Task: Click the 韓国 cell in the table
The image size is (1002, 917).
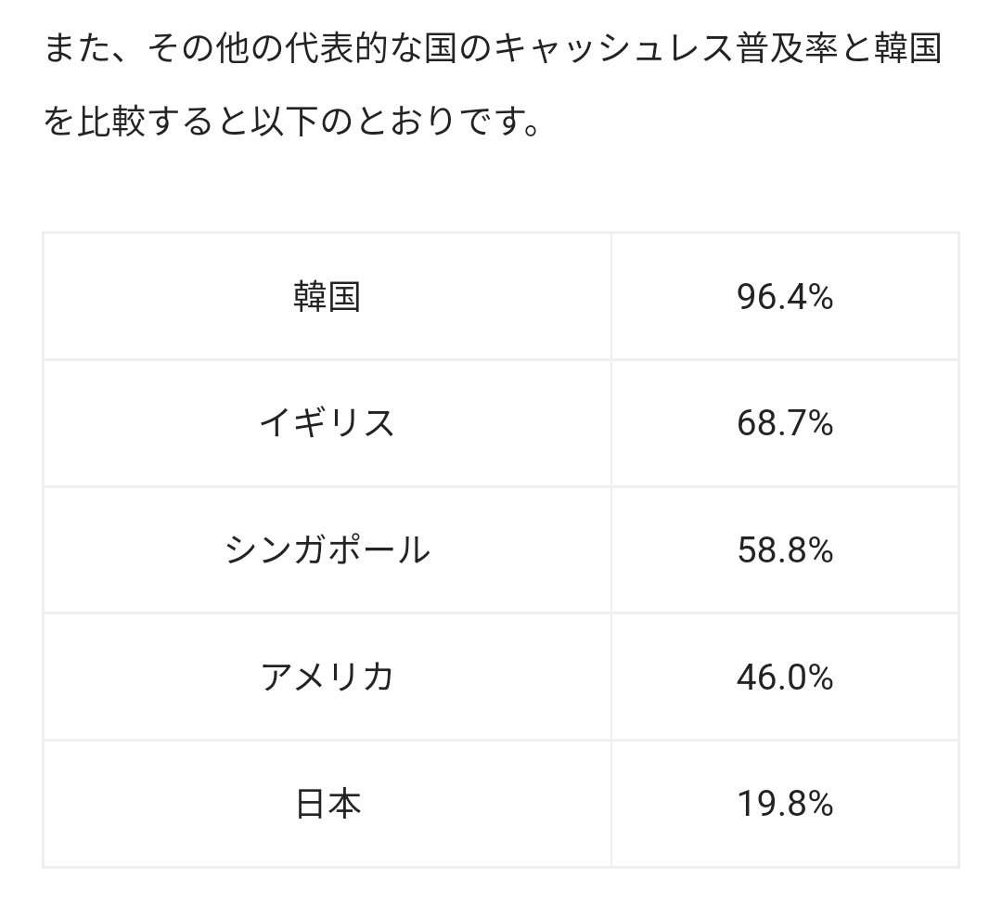Action: tap(327, 297)
